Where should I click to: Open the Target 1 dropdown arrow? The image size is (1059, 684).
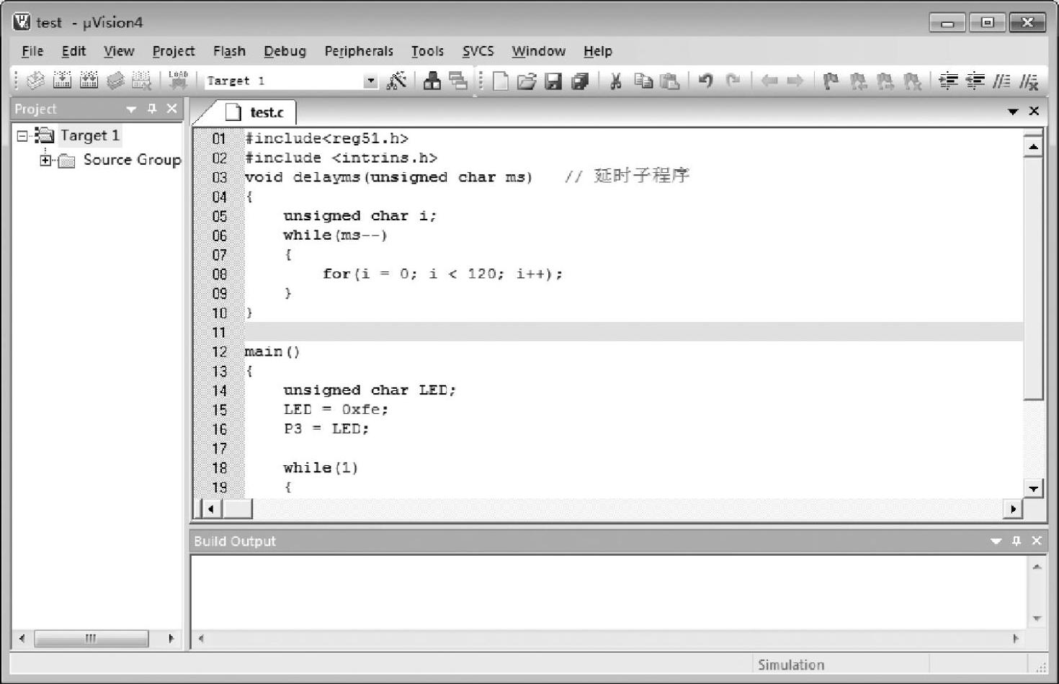click(370, 81)
